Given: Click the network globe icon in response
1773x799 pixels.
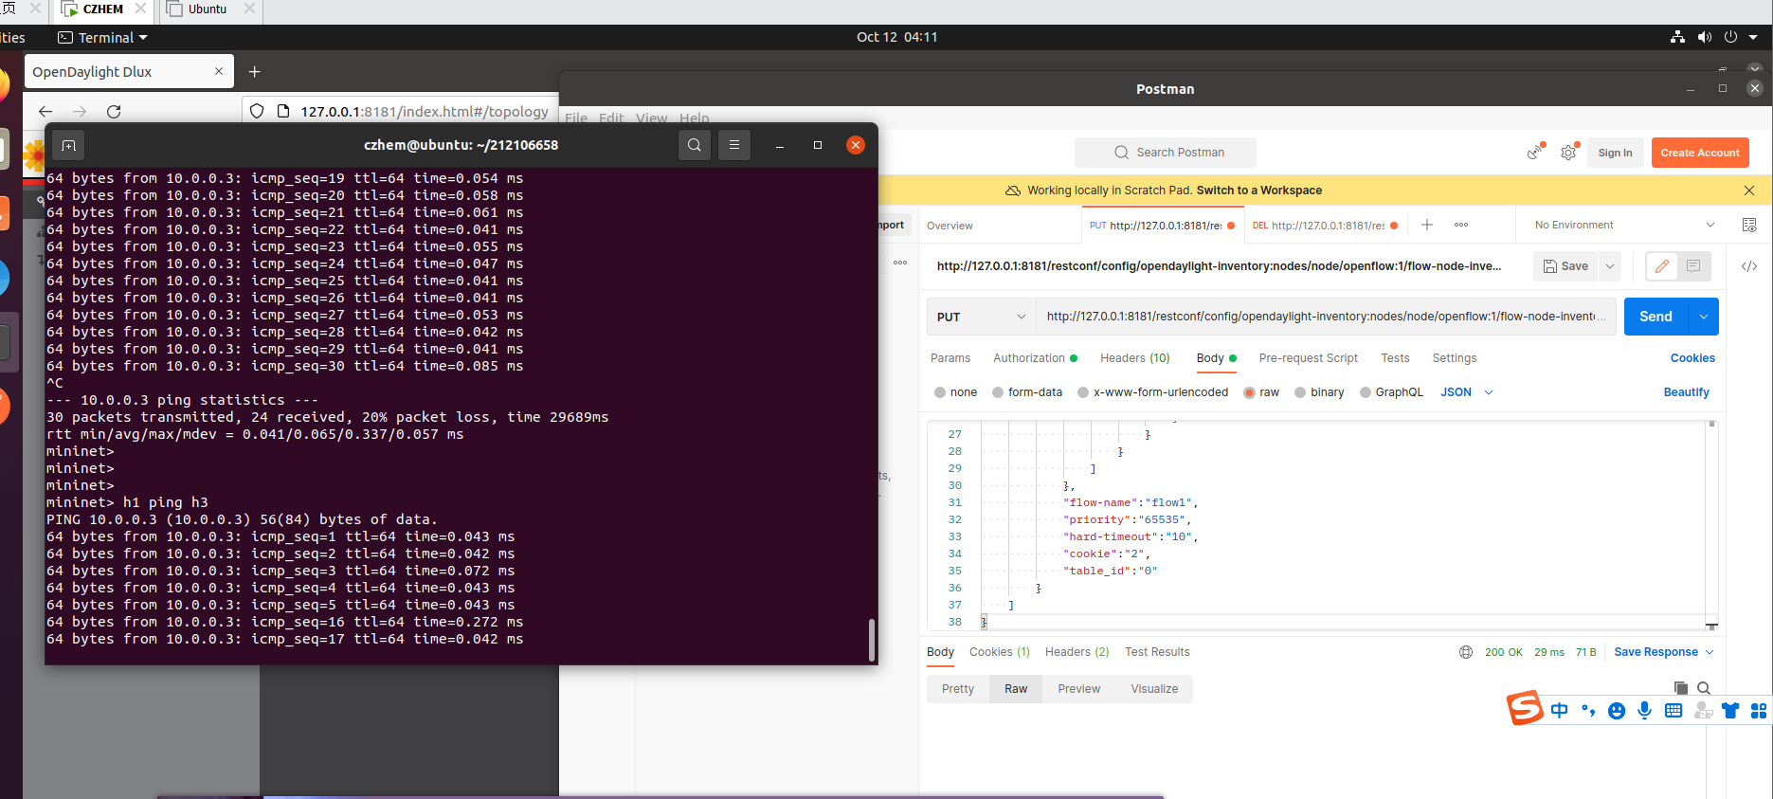Looking at the screenshot, I should point(1466,652).
